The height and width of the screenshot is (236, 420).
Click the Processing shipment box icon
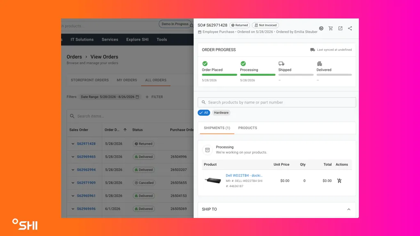tap(207, 150)
